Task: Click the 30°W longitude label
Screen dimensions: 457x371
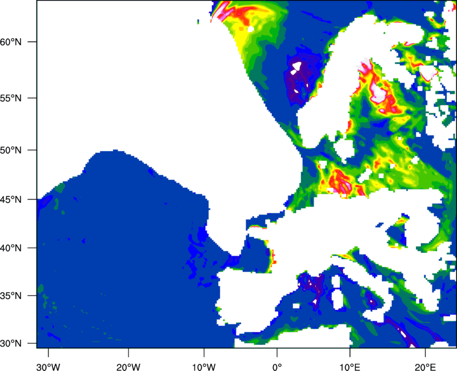Action: (x=49, y=367)
